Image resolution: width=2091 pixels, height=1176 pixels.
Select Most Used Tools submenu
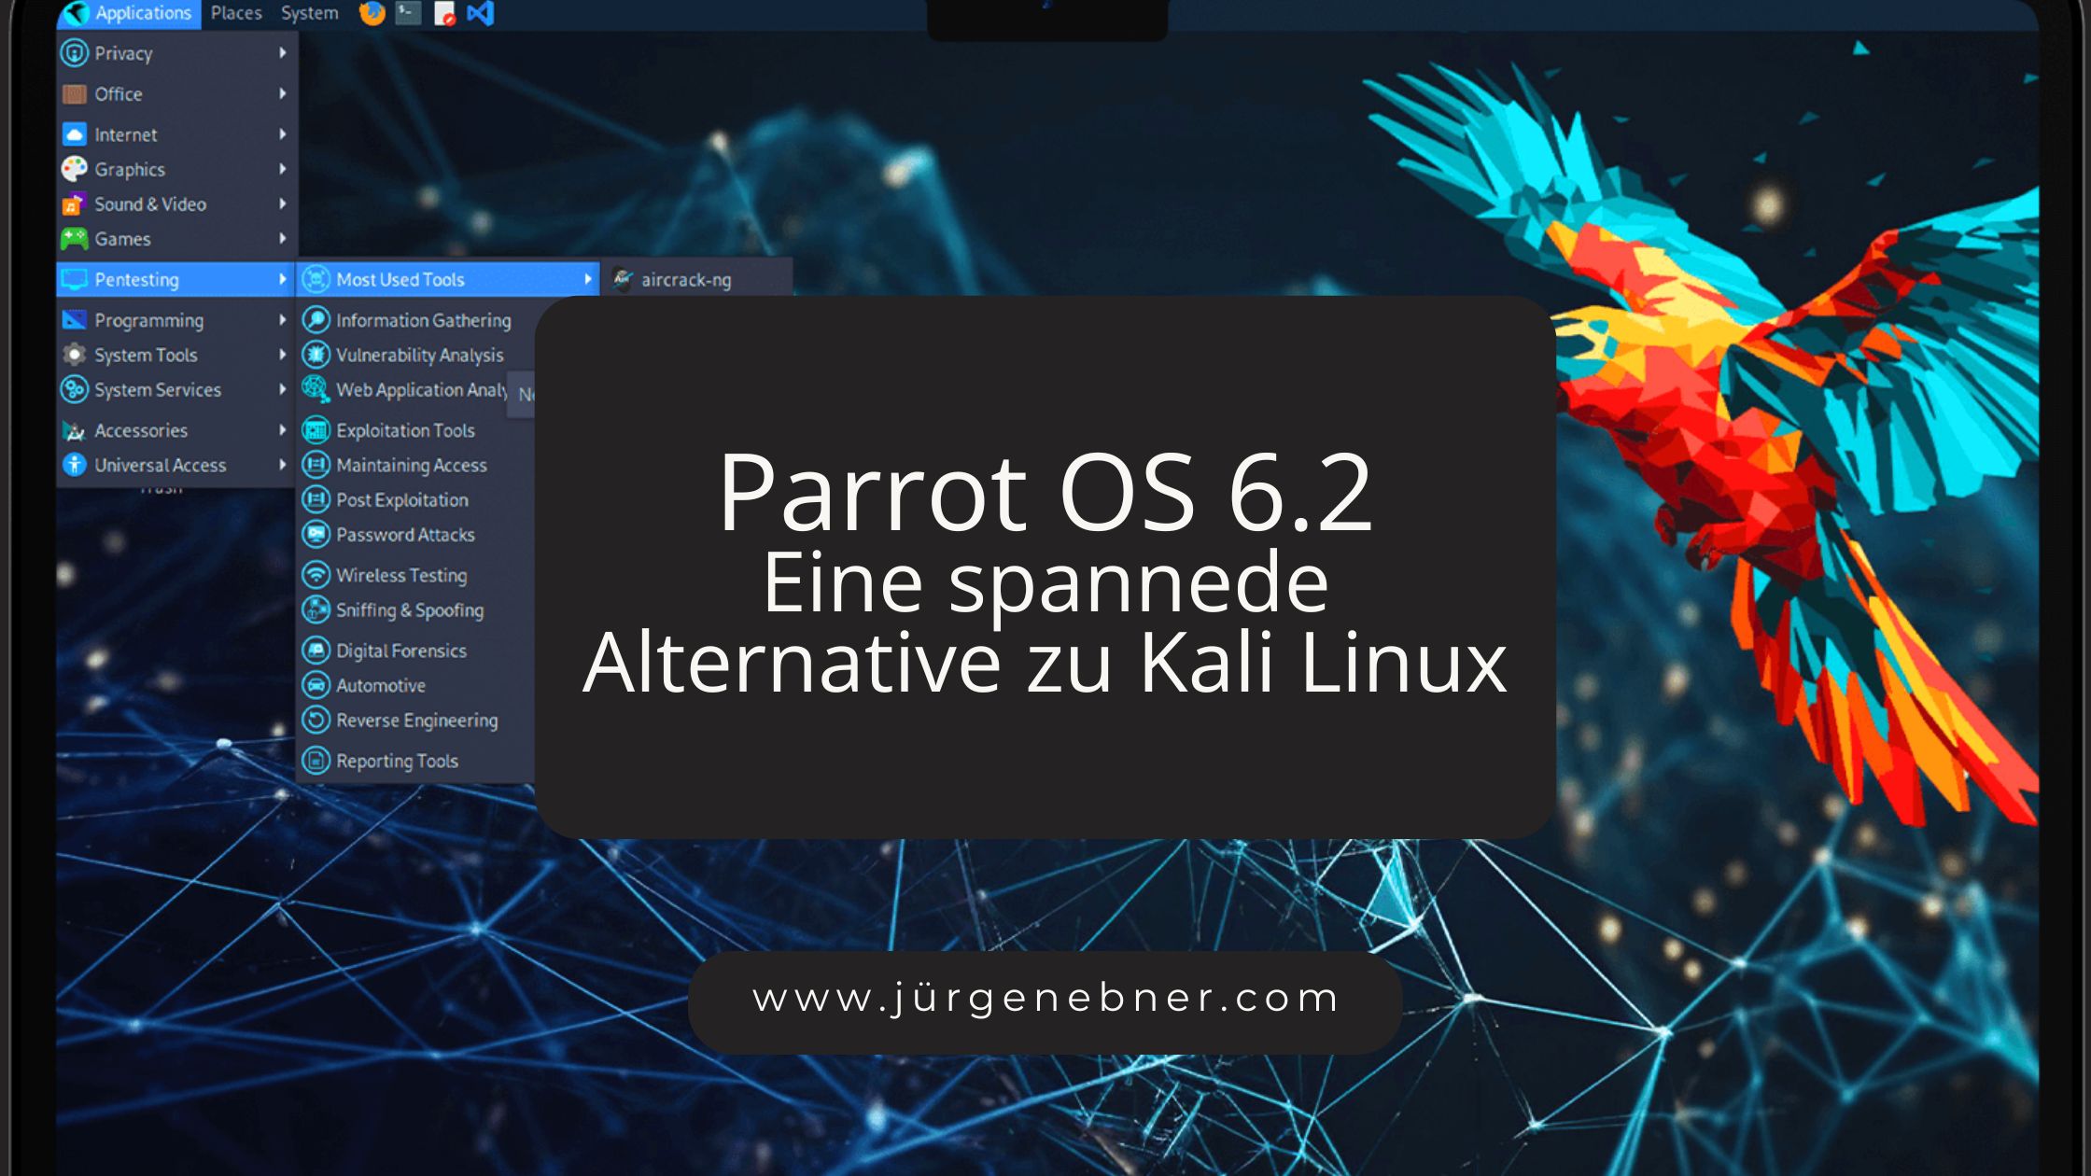pos(445,280)
